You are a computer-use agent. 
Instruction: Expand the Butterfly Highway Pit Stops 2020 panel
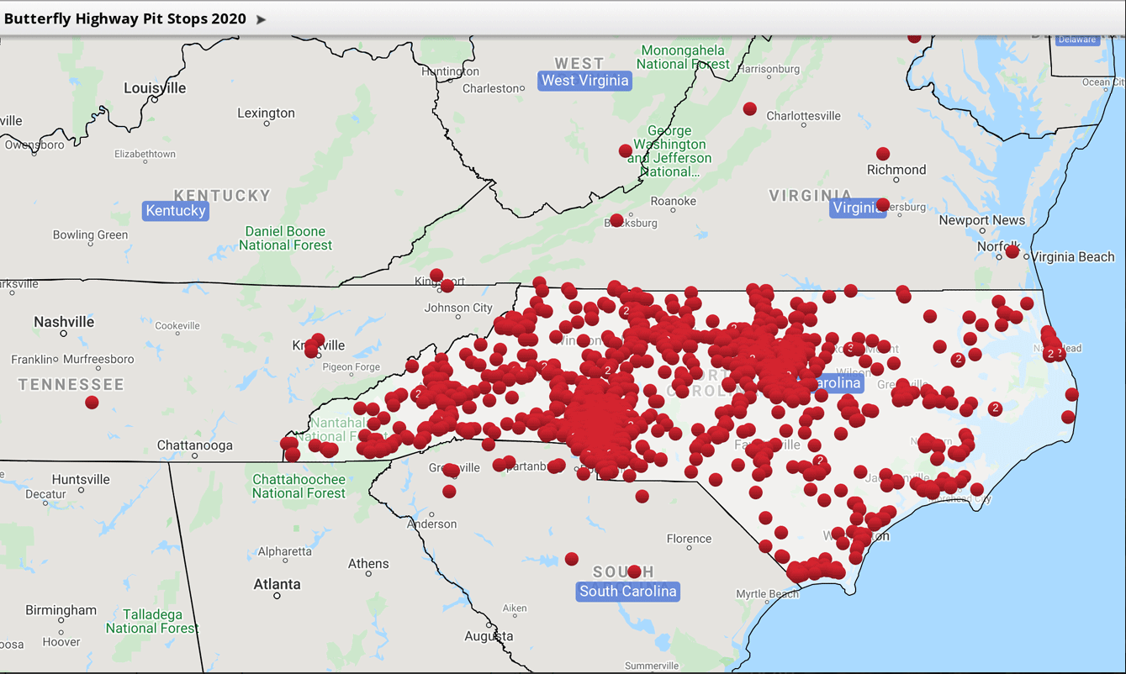[261, 17]
